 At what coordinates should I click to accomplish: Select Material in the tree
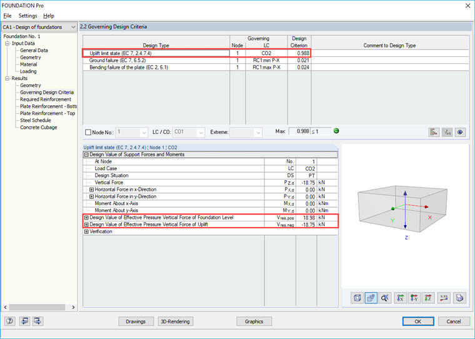tap(29, 64)
